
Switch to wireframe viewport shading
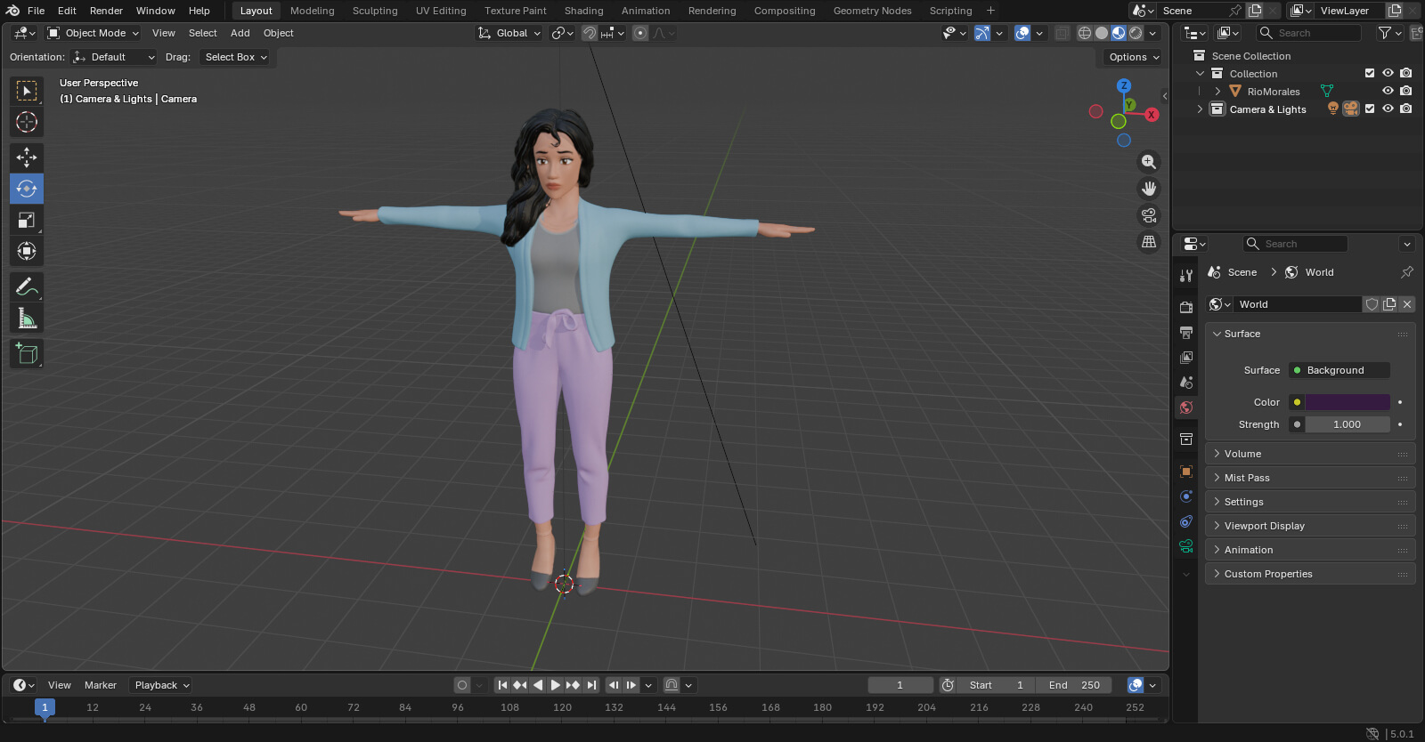1084,33
